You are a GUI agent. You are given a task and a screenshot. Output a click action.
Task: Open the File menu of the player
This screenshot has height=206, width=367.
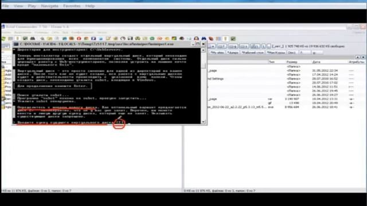click(5, 6)
